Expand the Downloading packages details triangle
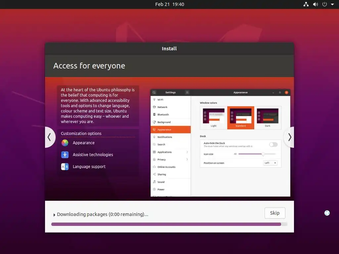339x254 pixels. (54, 215)
